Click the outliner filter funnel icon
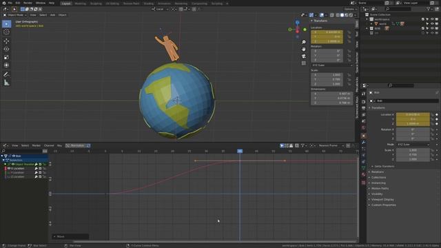 point(429,9)
